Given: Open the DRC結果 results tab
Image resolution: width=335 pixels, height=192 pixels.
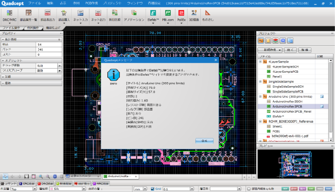Looking at the screenshot, I should click(45, 183).
